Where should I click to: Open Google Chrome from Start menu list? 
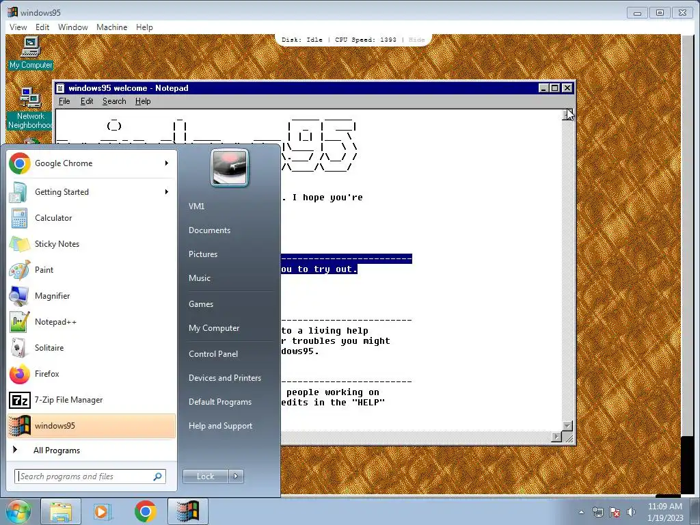pyautogui.click(x=92, y=163)
